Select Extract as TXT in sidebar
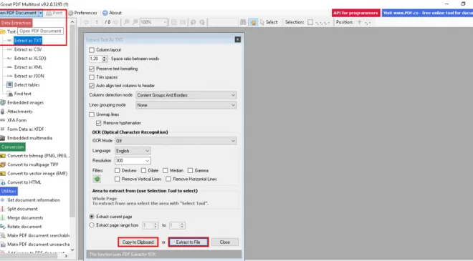This screenshot has height=261, width=473. point(28,40)
